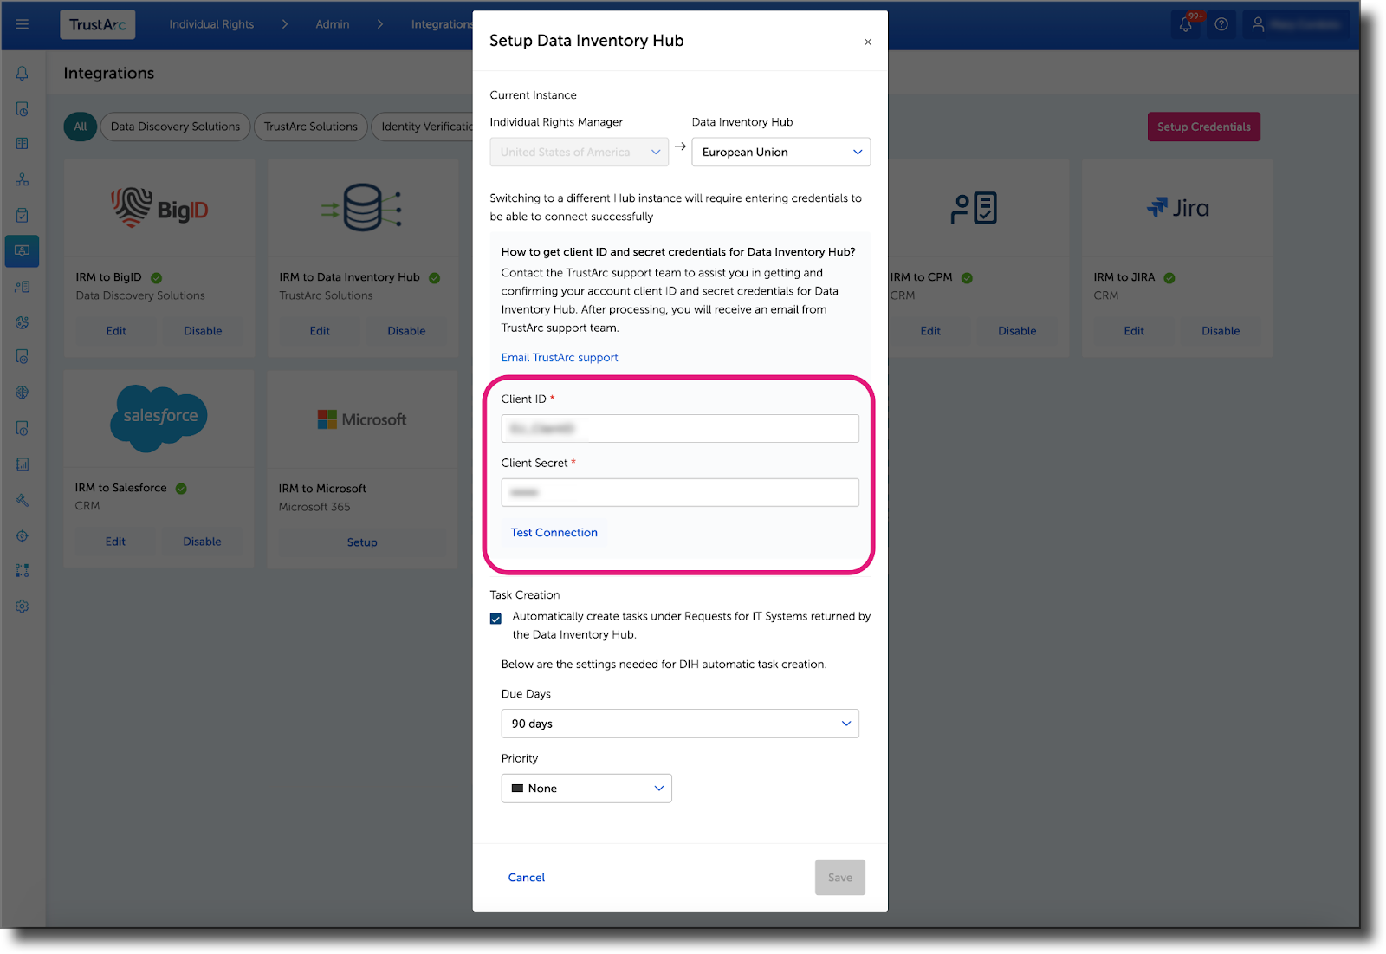
Task: Select the Data Discovery Solutions filter tab
Action: point(174,127)
